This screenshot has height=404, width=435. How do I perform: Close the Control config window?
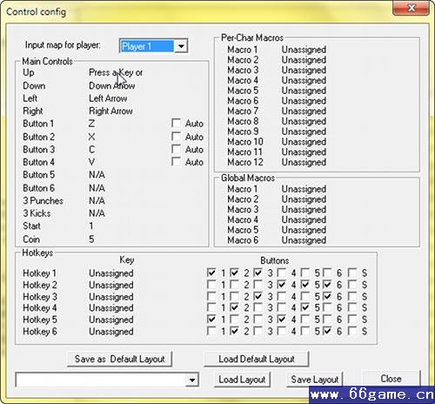[x=411, y=8]
